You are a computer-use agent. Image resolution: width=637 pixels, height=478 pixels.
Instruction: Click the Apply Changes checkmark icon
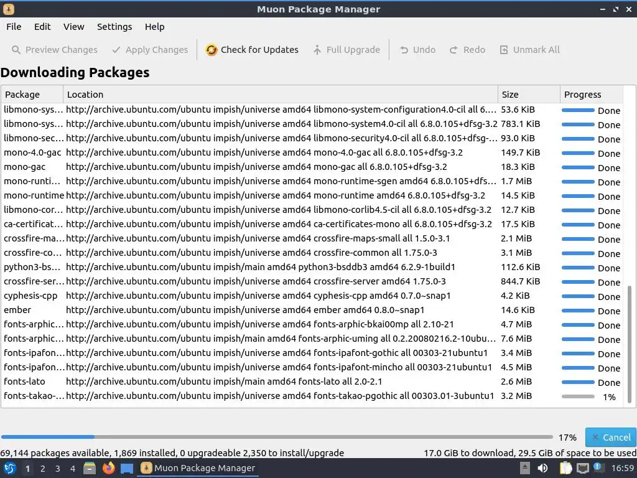pos(116,50)
